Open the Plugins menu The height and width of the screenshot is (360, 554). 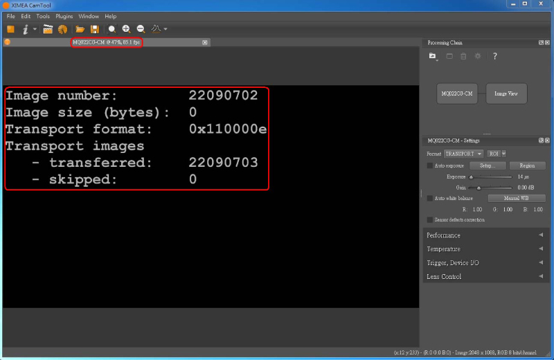(x=64, y=16)
